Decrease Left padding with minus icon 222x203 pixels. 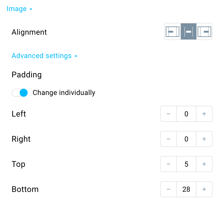(169, 114)
